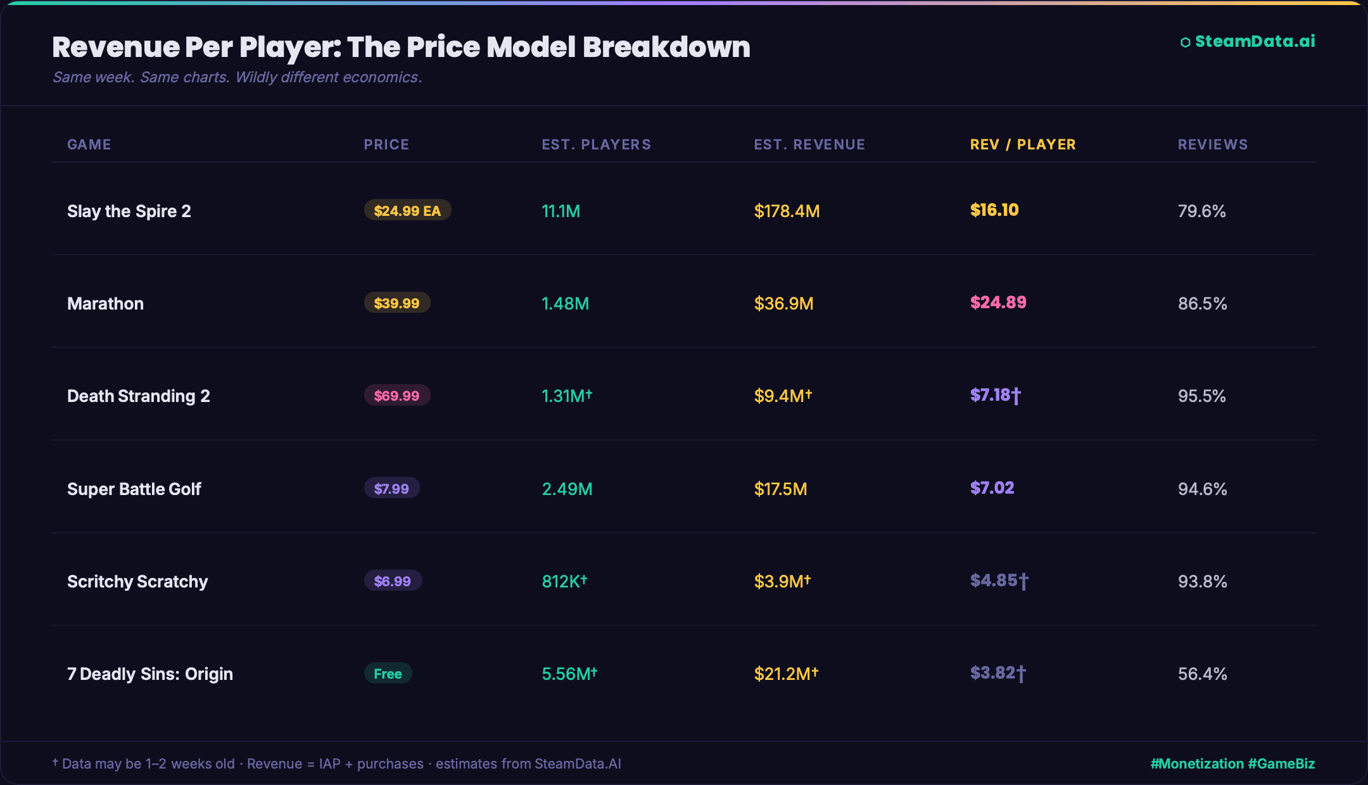Click the $39.99 price badge for Marathon
1368x785 pixels.
point(396,303)
